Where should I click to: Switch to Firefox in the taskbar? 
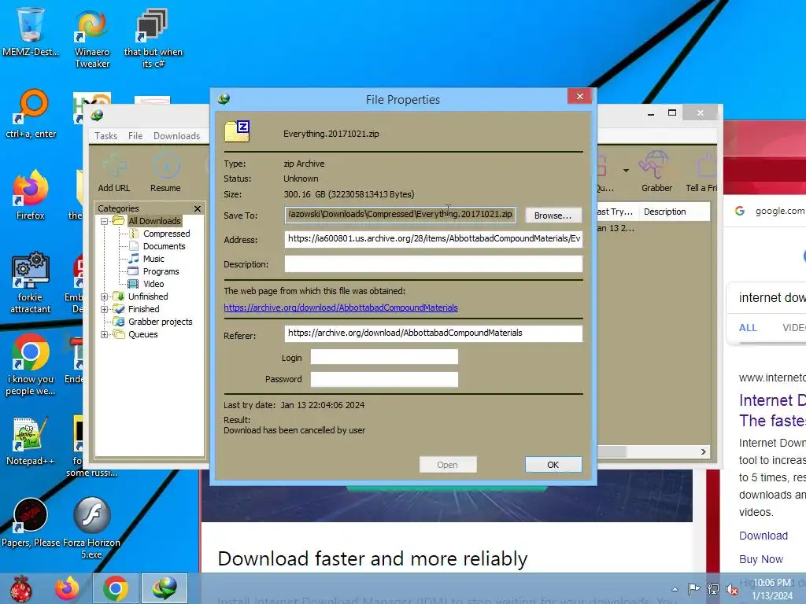tap(67, 588)
